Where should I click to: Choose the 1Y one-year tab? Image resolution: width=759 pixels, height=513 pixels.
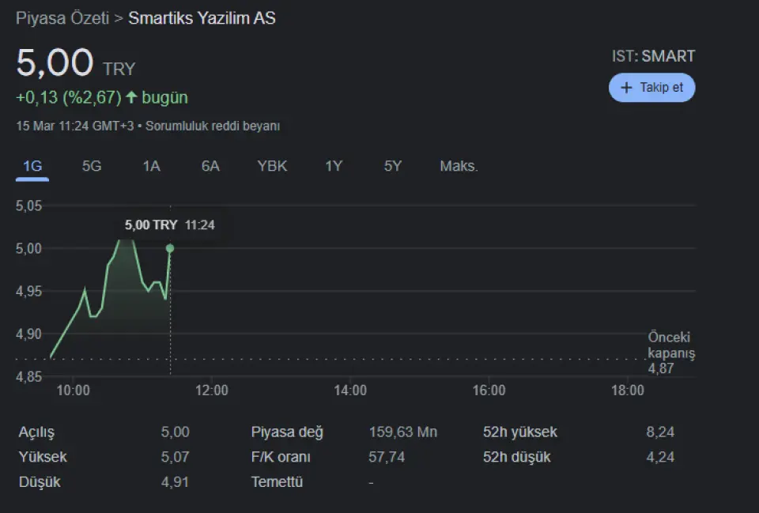pyautogui.click(x=334, y=166)
